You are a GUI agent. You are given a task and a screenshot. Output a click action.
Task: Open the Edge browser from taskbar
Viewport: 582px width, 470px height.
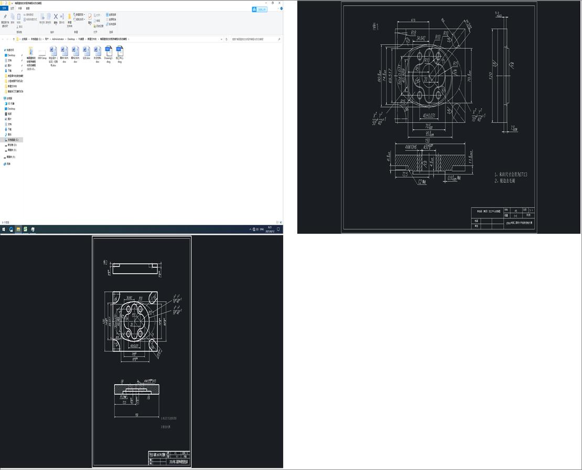(11, 229)
